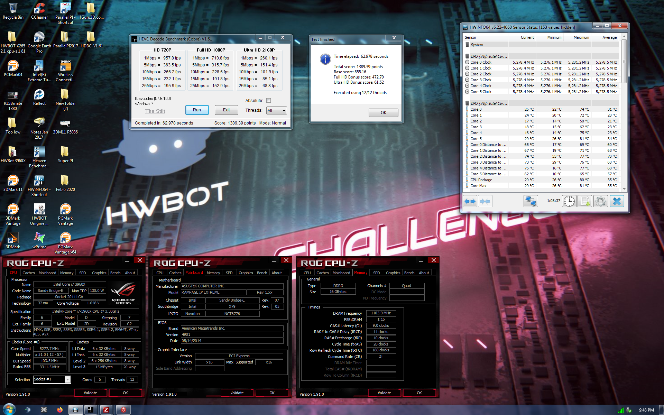Close HWiNFO sensors with blue X icon
Screen dimensions: 664x415
[617, 201]
